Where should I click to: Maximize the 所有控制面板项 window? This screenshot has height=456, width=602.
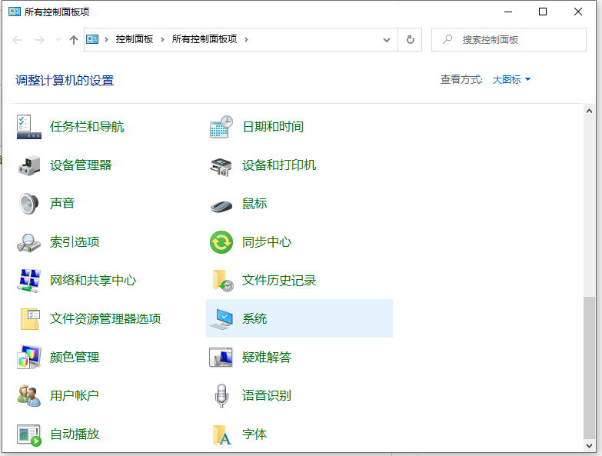pyautogui.click(x=543, y=12)
